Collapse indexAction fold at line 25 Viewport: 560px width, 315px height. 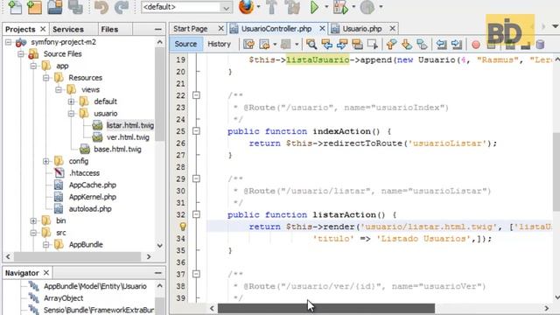click(196, 131)
